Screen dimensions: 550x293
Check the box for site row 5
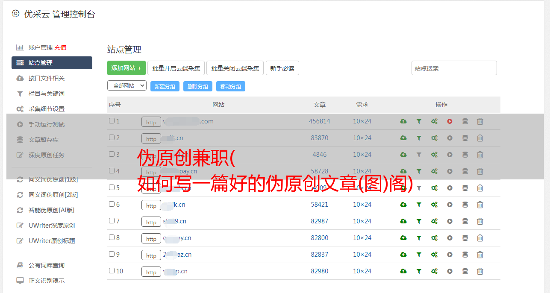coord(112,188)
